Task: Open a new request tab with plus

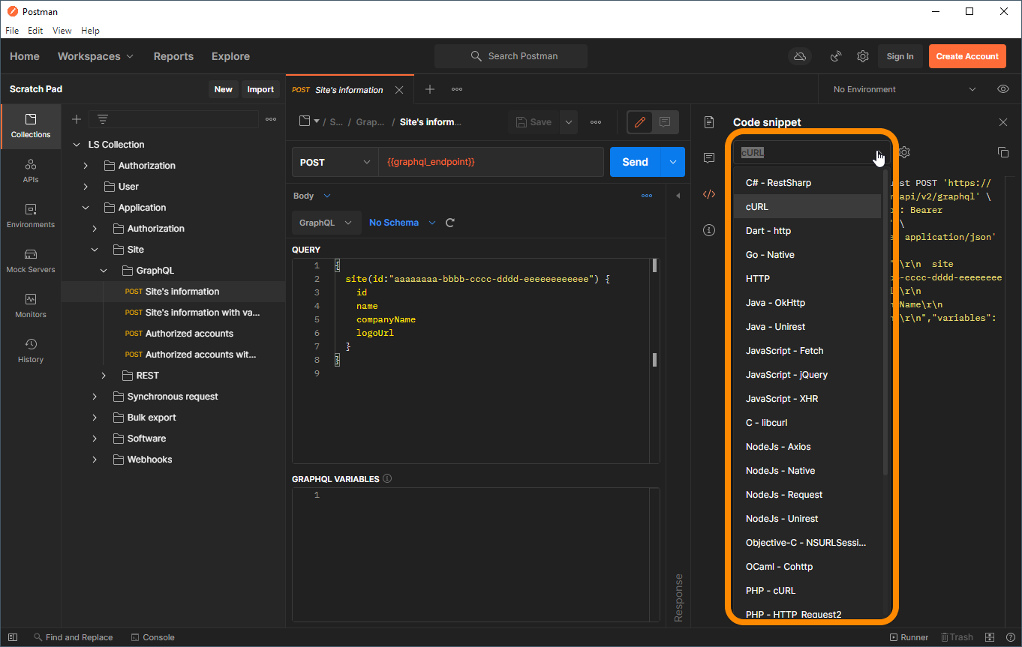Action: pos(430,89)
